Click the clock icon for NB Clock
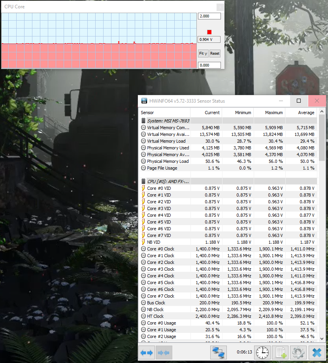Viewport: 328px width, 363px height. (143, 309)
